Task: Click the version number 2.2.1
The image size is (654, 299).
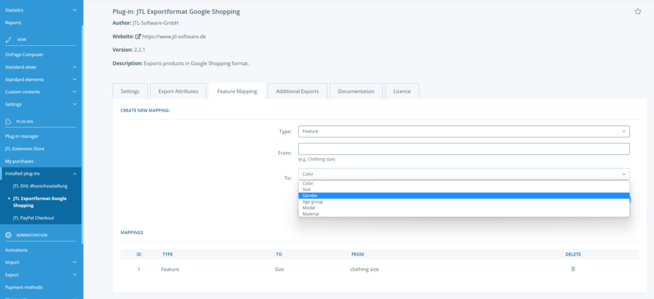Action: click(x=139, y=50)
